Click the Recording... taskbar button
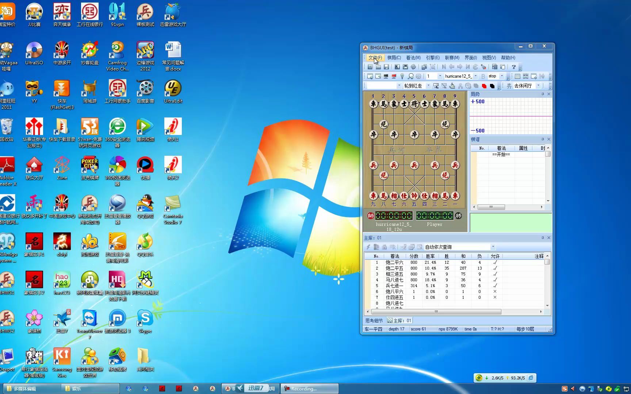Screen dimensions: 631x394 [309, 389]
